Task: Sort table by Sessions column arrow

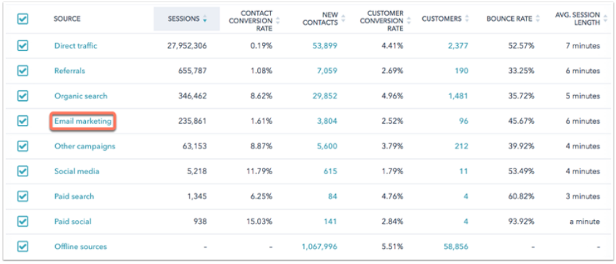Action: click(205, 20)
